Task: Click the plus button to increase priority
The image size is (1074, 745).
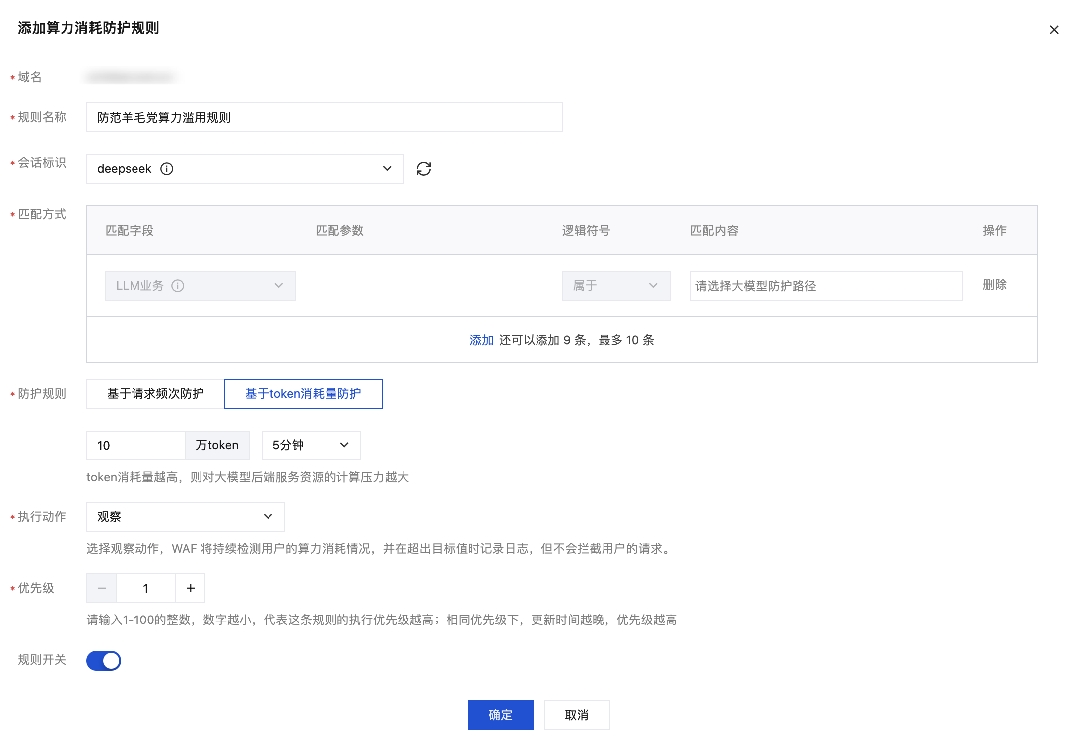Action: [190, 588]
